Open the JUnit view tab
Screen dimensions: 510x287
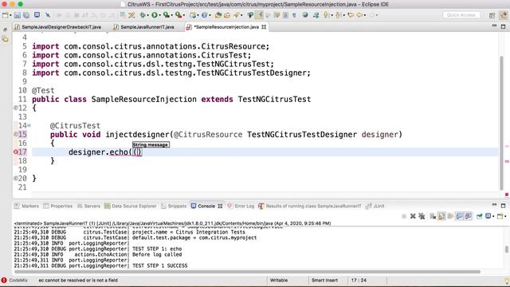[x=375, y=206]
